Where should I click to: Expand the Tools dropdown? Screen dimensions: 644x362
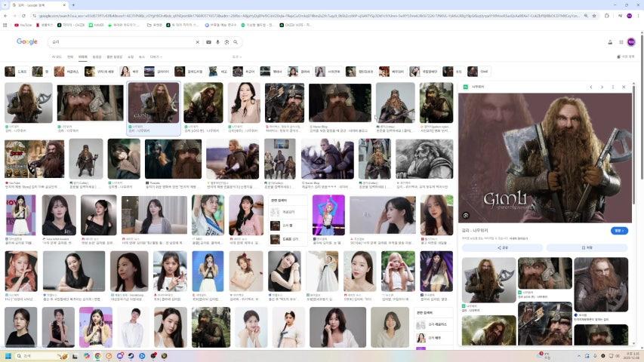click(x=237, y=57)
